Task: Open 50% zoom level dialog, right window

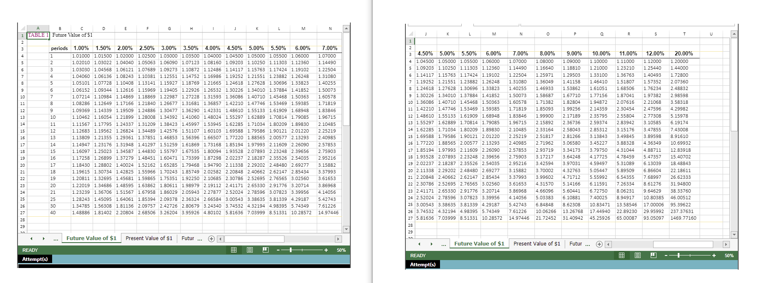Action: (729, 255)
